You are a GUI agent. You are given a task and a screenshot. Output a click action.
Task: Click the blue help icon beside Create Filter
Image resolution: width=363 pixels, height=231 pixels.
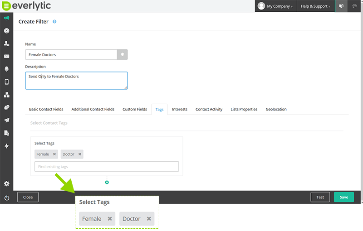point(54,21)
